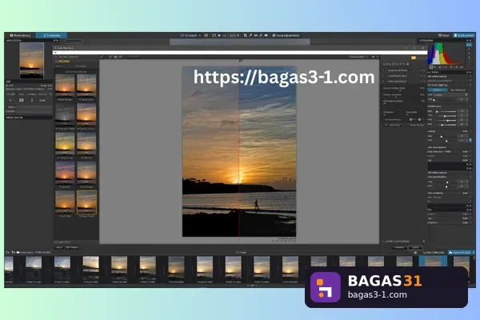Click the Reset button

[443, 35]
